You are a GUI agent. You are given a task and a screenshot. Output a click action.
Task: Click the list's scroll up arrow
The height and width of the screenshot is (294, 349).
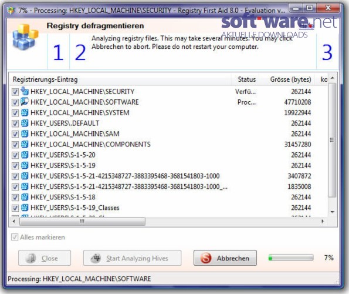point(333,78)
